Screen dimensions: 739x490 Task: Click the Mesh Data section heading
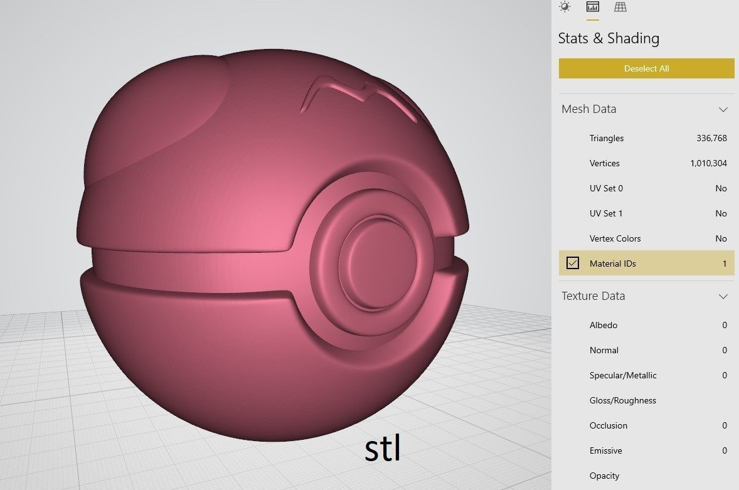pyautogui.click(x=588, y=109)
